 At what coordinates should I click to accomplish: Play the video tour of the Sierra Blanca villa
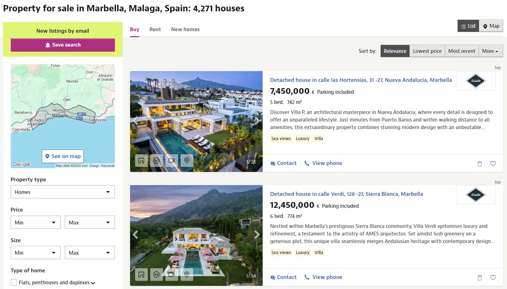(171, 274)
